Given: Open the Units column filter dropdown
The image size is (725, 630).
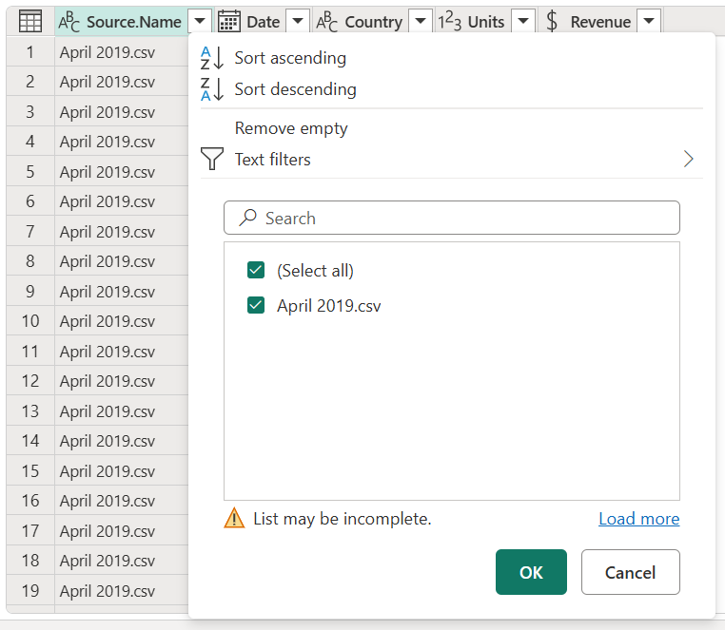Looking at the screenshot, I should tap(522, 21).
